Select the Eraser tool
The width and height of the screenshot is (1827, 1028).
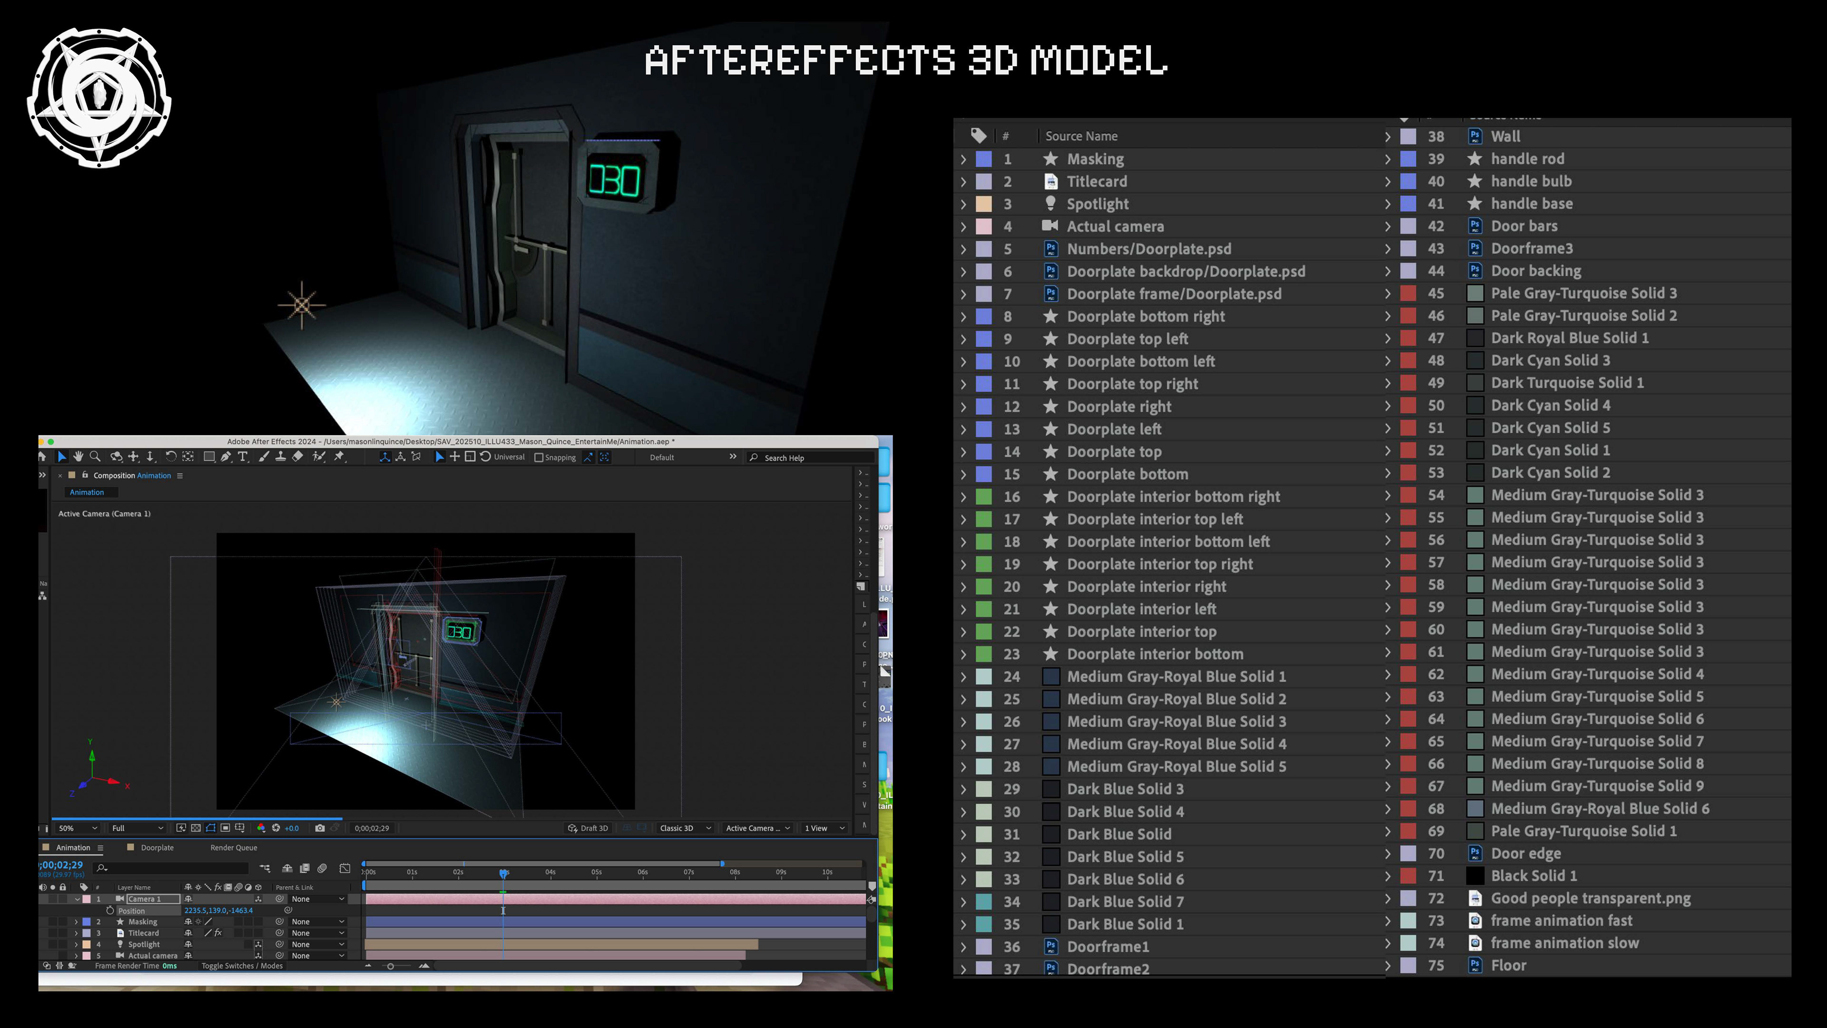click(298, 457)
